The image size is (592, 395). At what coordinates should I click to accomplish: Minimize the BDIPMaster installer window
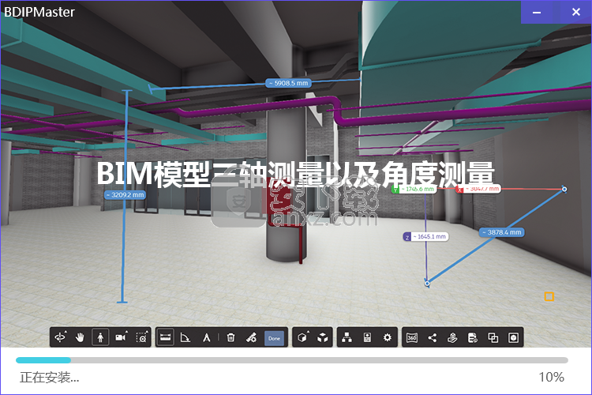(537, 12)
